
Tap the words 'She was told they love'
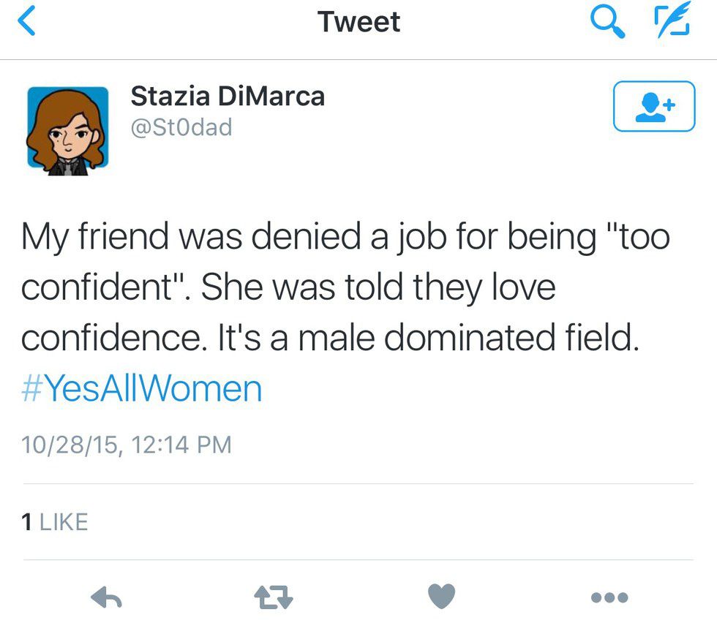379,287
